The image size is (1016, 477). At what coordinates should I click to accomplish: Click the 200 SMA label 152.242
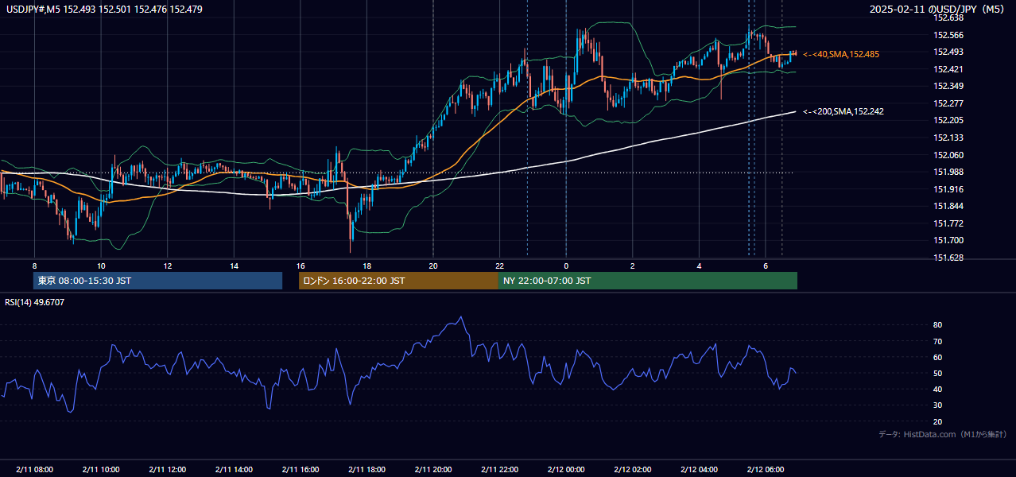pyautogui.click(x=843, y=111)
